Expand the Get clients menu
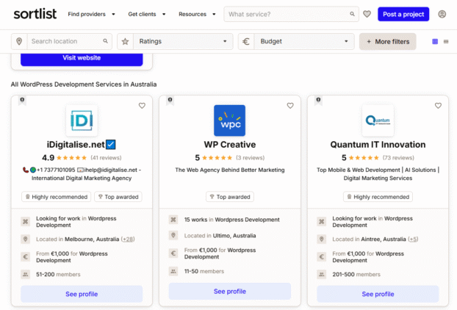The image size is (457, 310). [x=147, y=14]
